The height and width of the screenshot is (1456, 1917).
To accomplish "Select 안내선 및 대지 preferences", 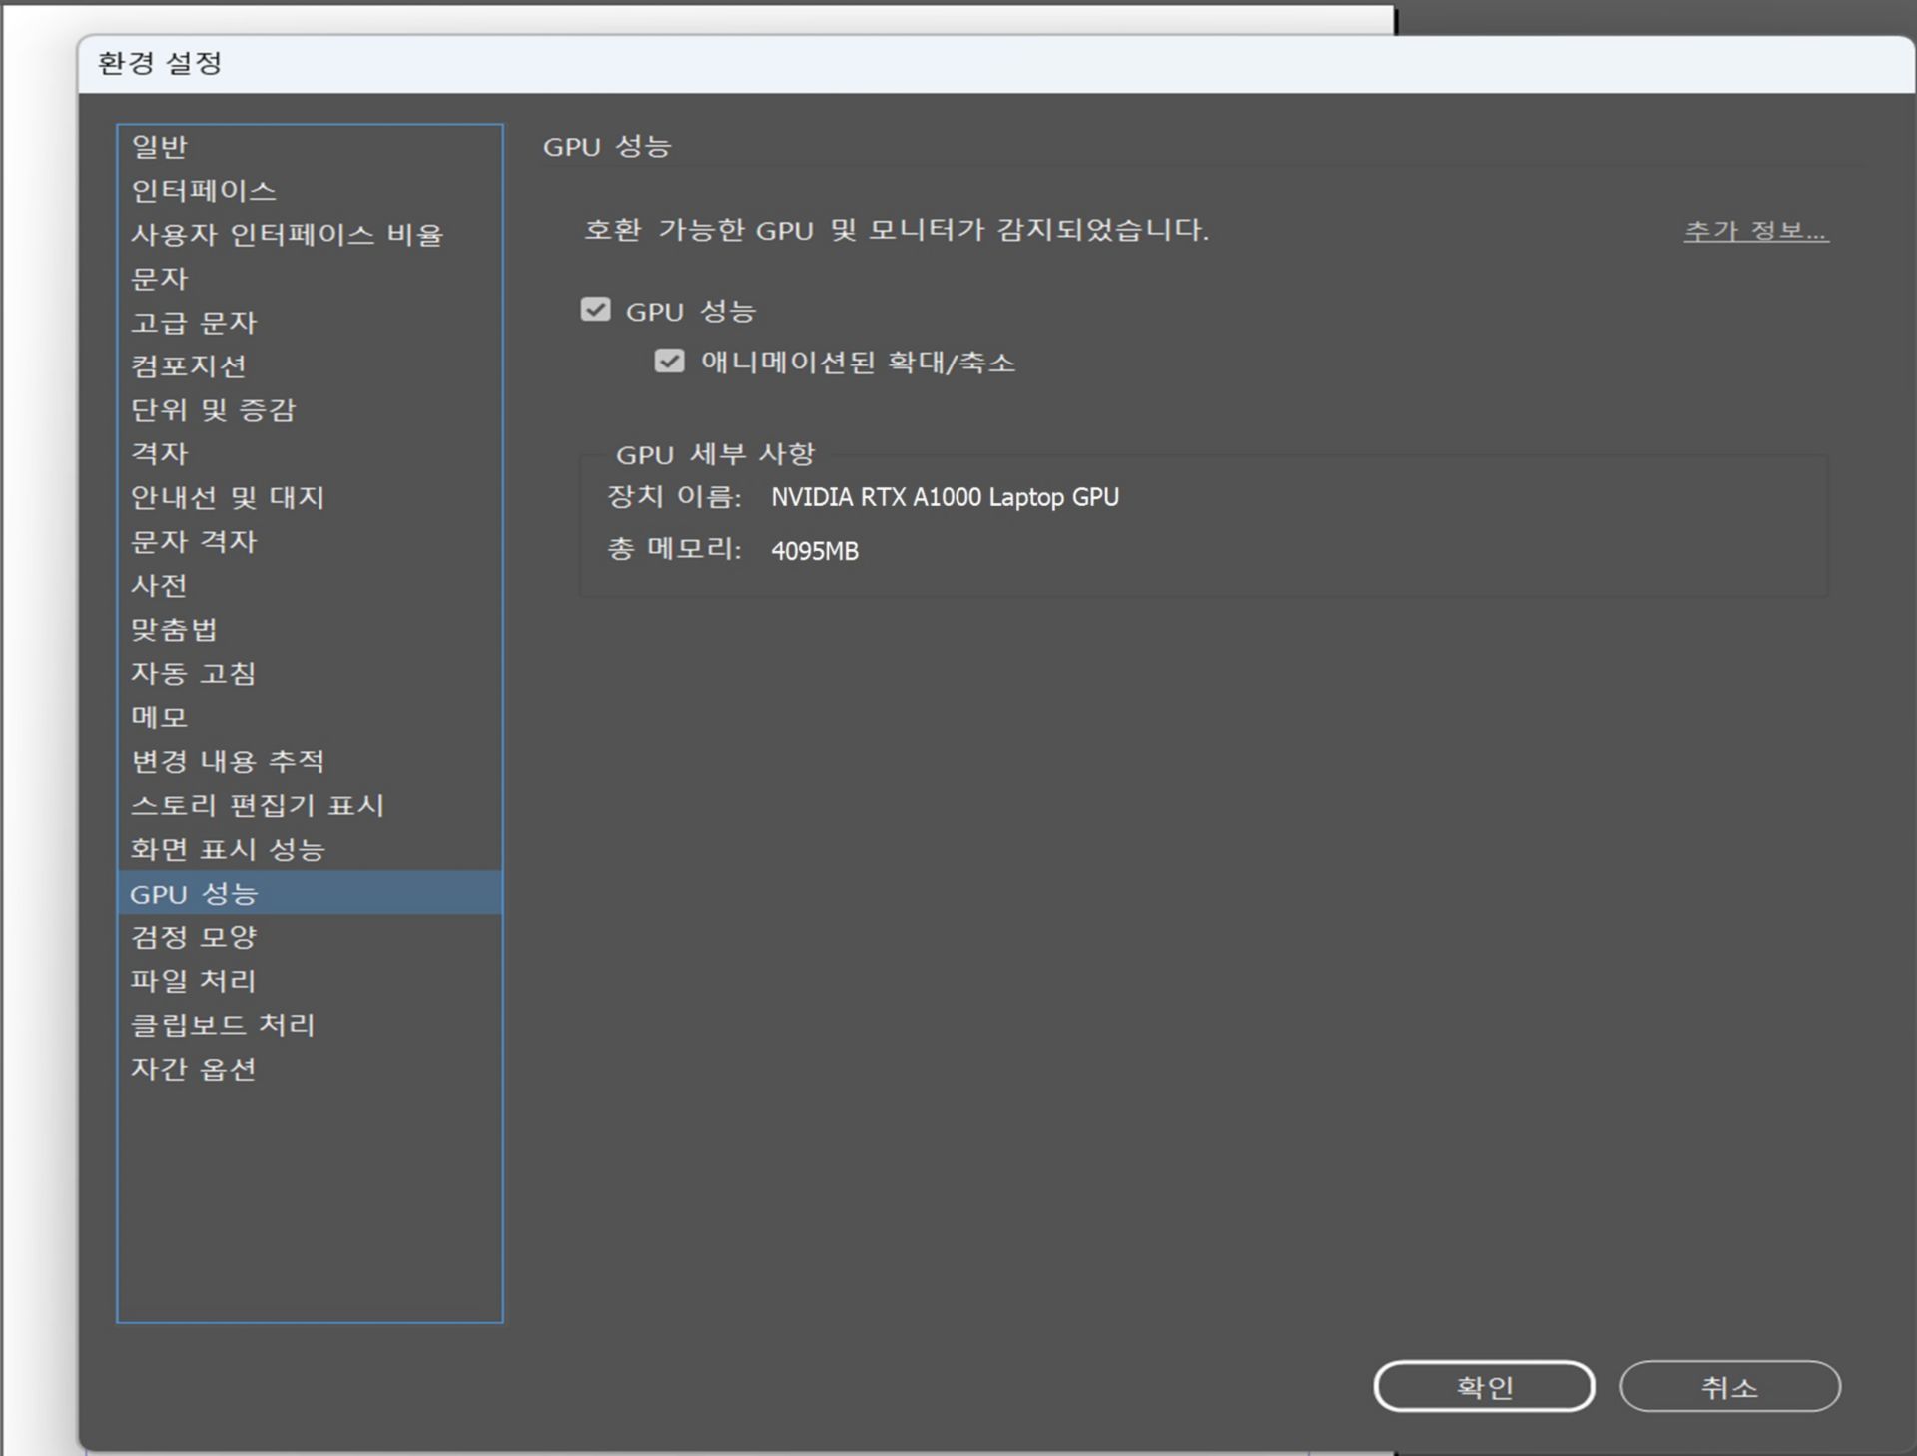I will (228, 498).
